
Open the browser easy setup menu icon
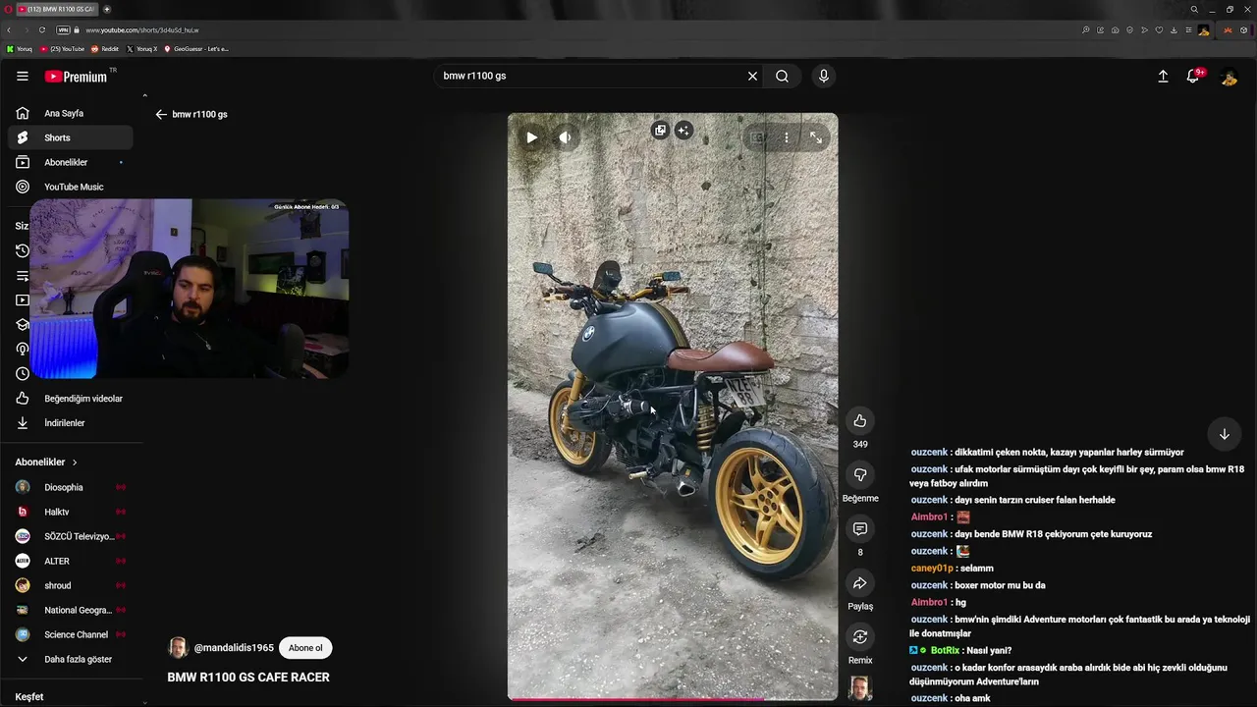point(1188,30)
